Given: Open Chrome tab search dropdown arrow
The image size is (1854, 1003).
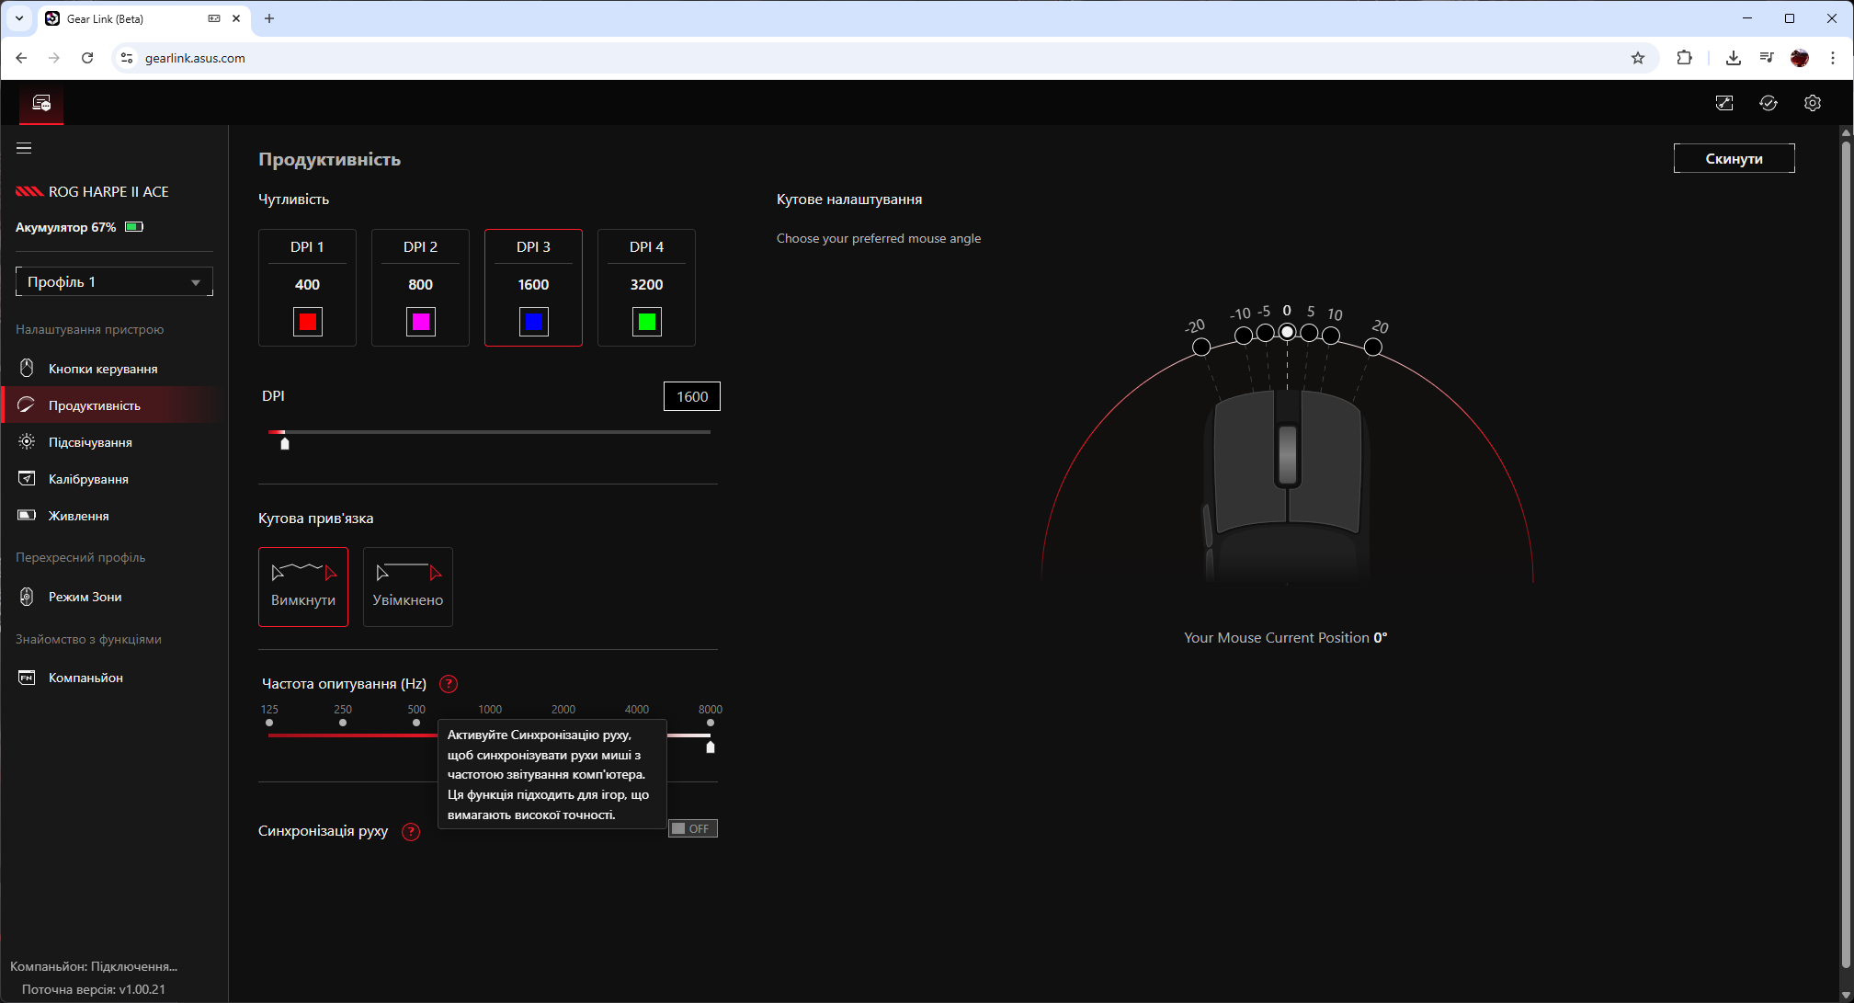Looking at the screenshot, I should 19,18.
